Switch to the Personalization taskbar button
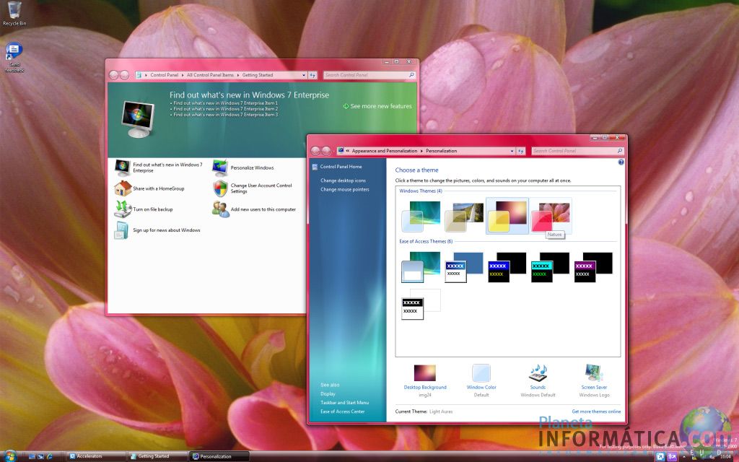Viewport: 739px width, 462px height. click(x=219, y=456)
